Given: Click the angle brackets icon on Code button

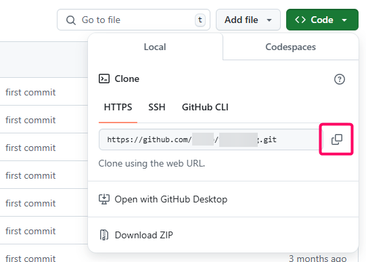Looking at the screenshot, I should pos(300,20).
